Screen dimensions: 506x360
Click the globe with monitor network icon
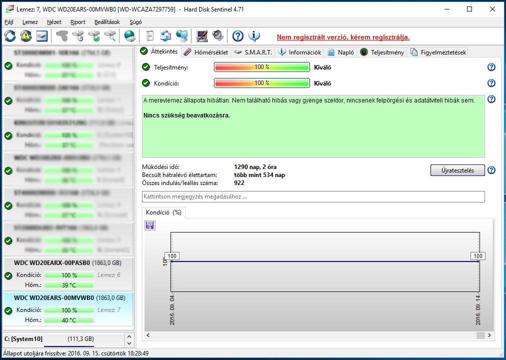[x=182, y=36]
